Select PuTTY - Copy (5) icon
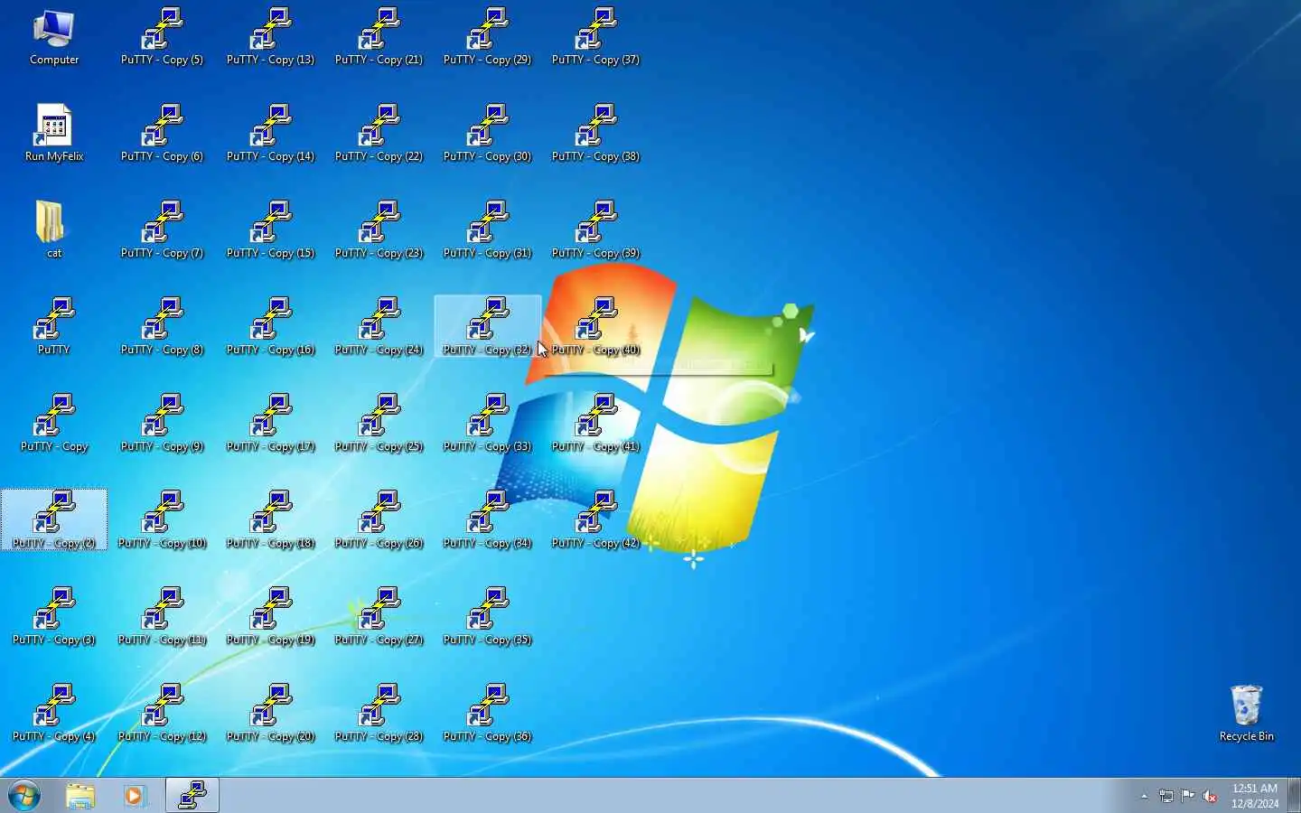This screenshot has width=1301, height=813. tap(163, 38)
